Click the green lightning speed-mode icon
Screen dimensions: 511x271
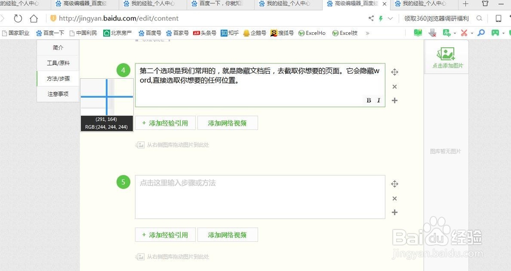(x=381, y=18)
